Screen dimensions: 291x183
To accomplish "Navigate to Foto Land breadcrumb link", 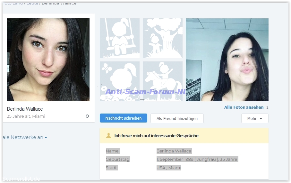I will [13, 3].
